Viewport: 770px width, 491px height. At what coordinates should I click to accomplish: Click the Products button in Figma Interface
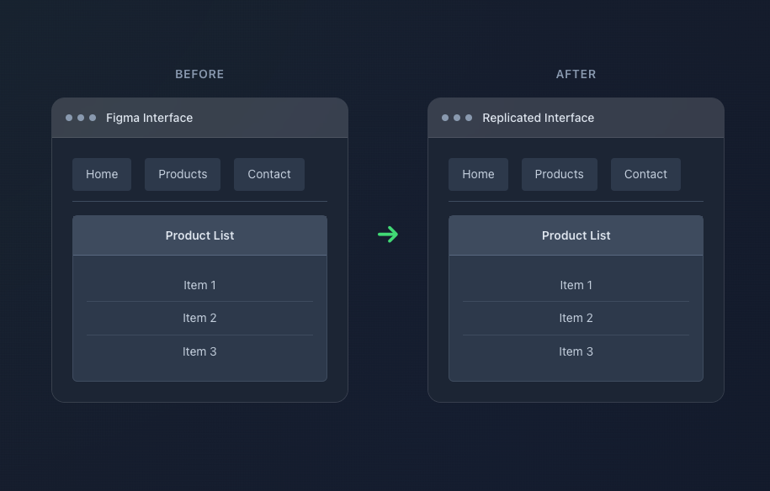click(183, 174)
